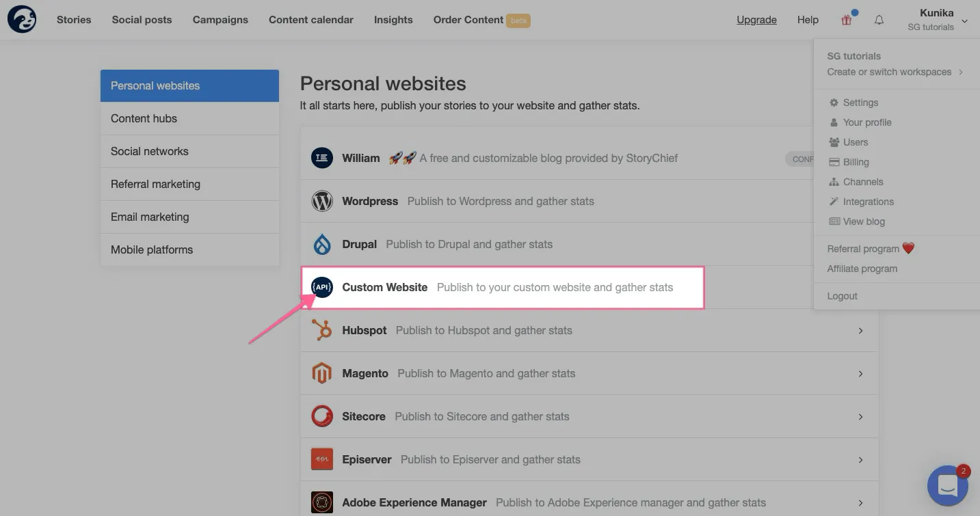Click the Upgrade link

tap(756, 20)
